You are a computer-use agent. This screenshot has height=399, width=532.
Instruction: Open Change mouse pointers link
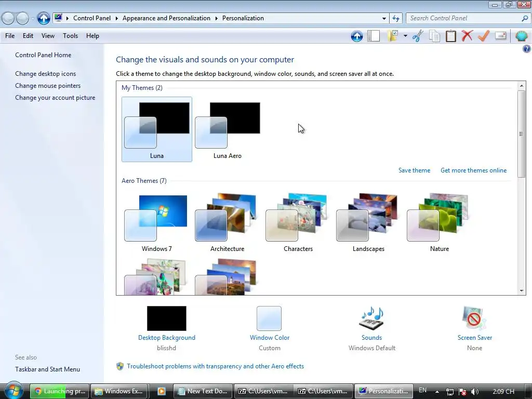click(x=48, y=86)
